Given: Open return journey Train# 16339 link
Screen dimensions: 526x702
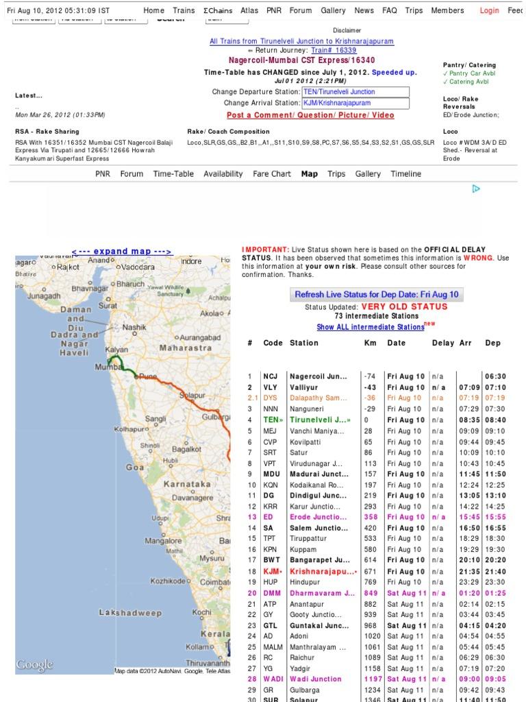Looking at the screenshot, I should (x=334, y=51).
